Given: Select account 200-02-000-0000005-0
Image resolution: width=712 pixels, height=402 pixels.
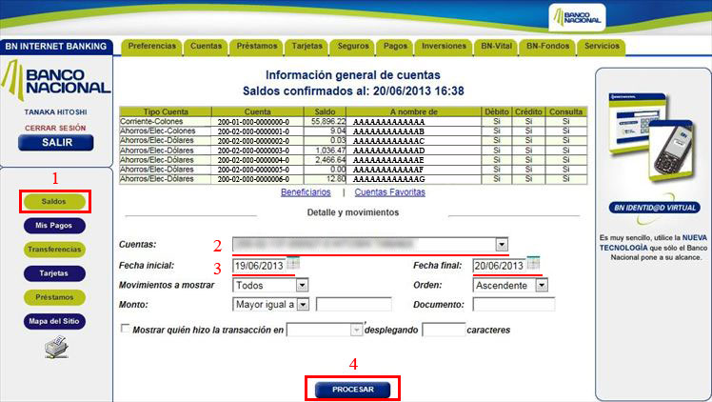Looking at the screenshot, I should coord(253,170).
